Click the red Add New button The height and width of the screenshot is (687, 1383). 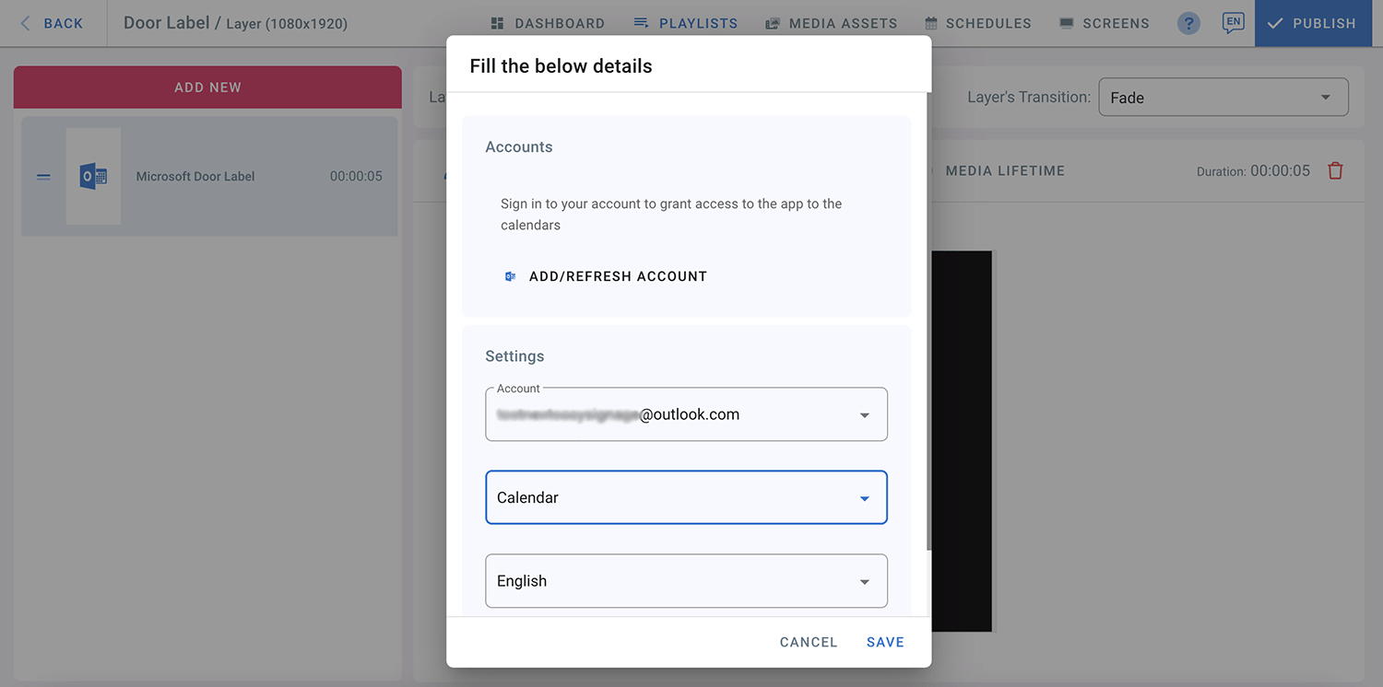tap(207, 87)
